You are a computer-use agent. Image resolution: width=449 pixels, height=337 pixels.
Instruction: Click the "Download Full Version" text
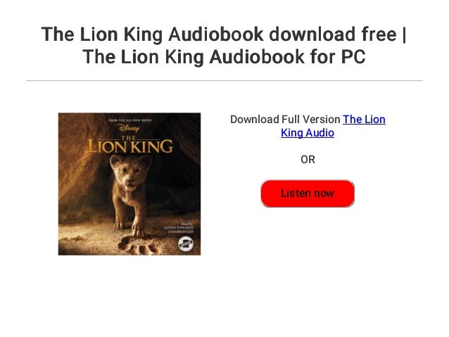[285, 120]
